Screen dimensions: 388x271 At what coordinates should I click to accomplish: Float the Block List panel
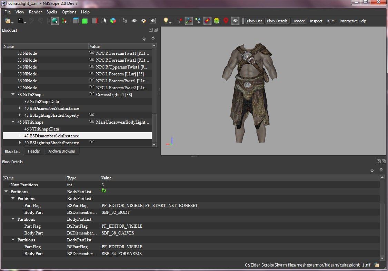point(151,30)
